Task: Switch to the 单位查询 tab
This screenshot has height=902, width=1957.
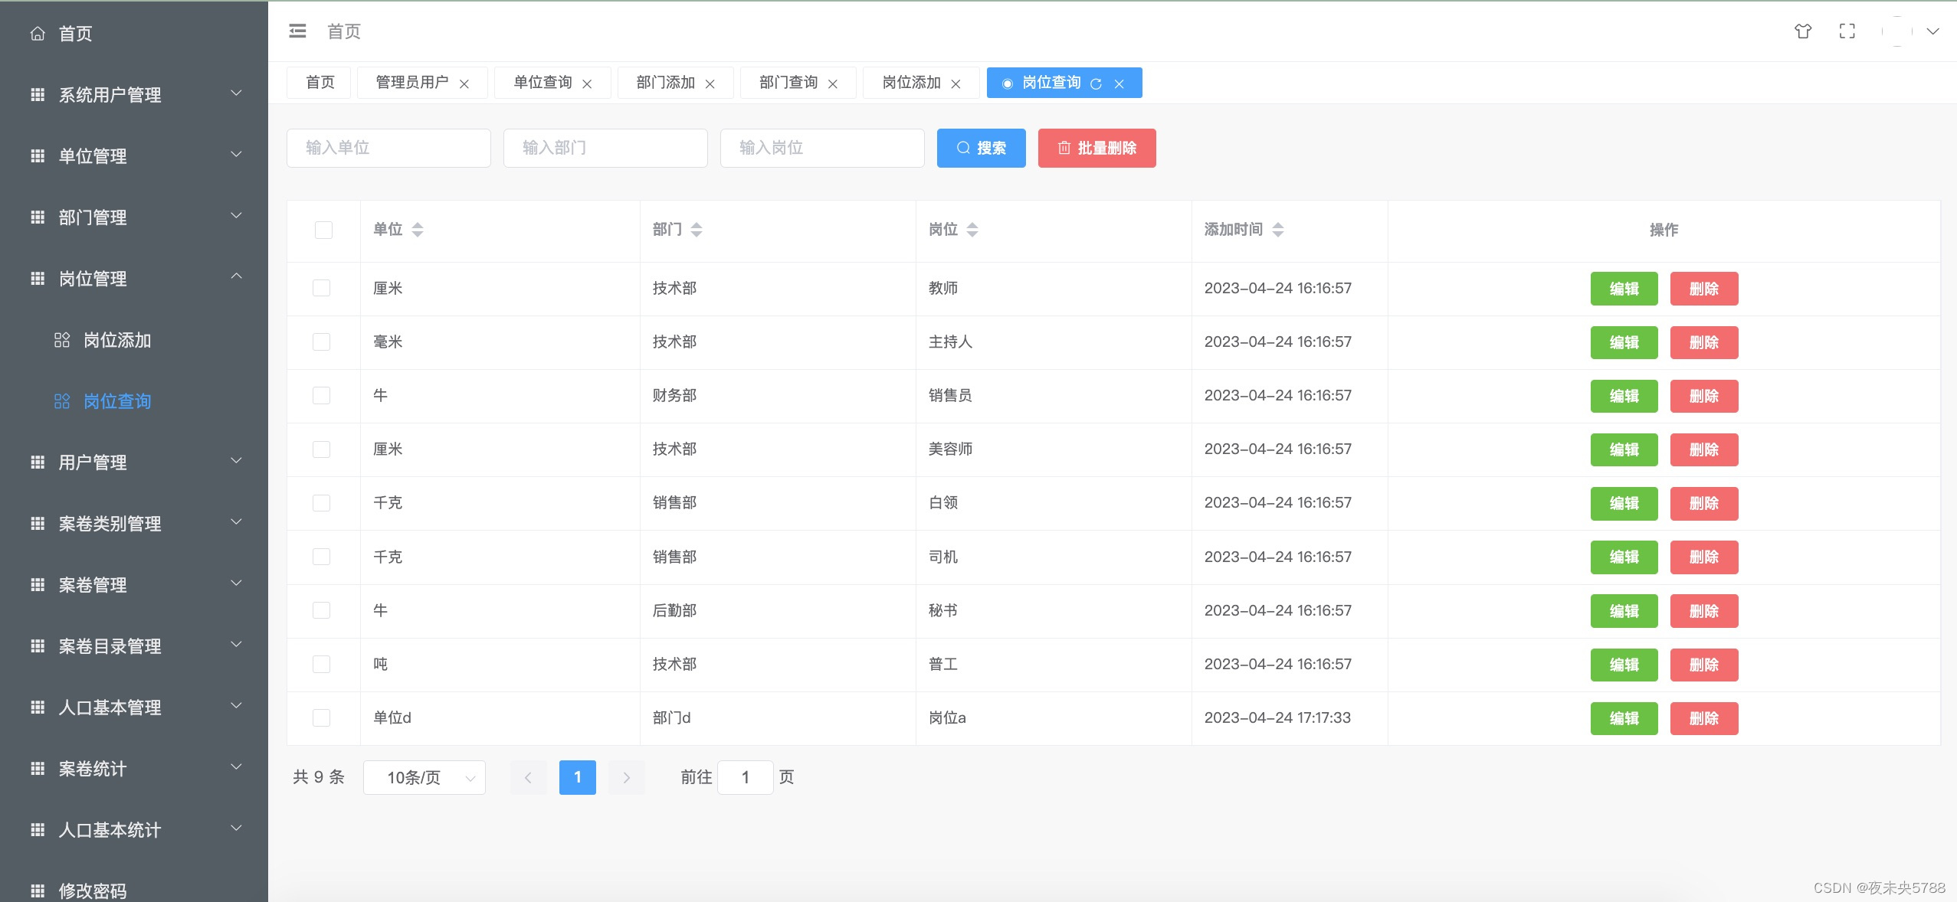Action: click(x=543, y=83)
